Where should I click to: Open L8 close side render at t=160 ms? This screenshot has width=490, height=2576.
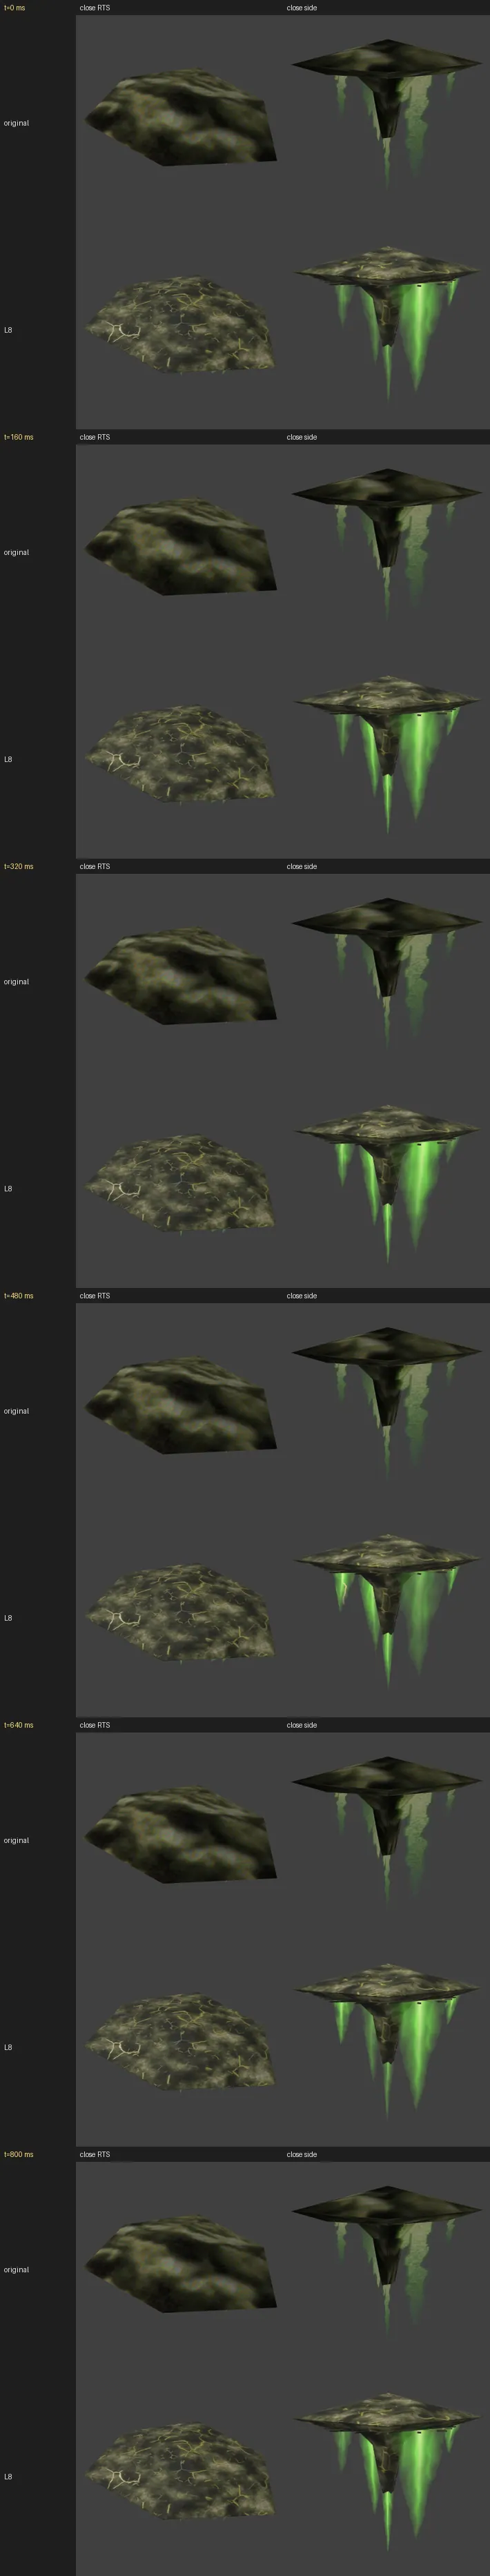(386, 755)
